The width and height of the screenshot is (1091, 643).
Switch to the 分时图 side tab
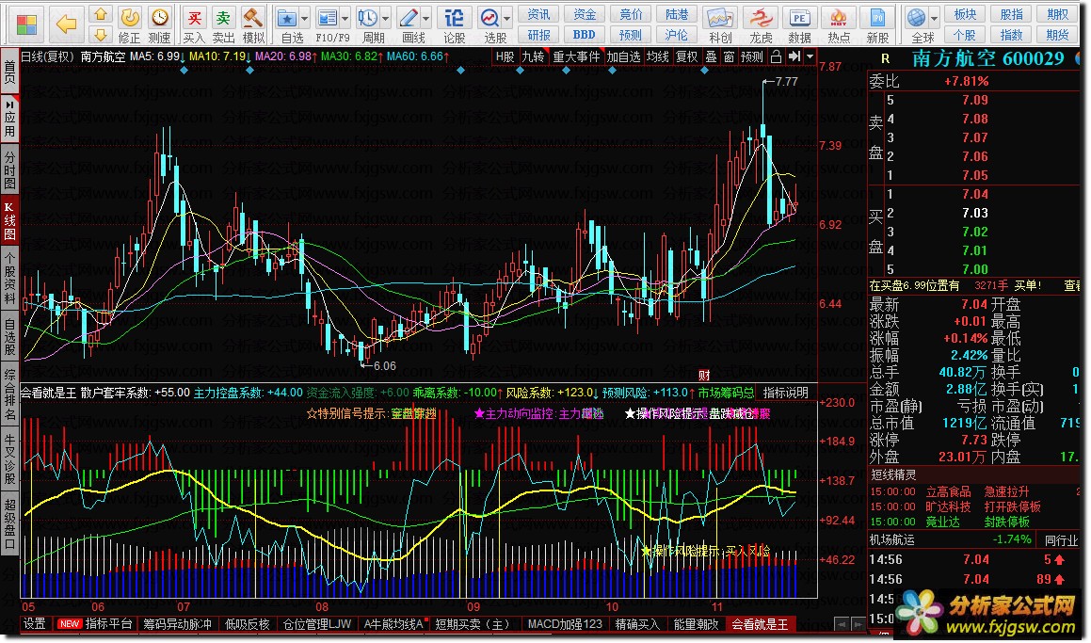pyautogui.click(x=9, y=169)
